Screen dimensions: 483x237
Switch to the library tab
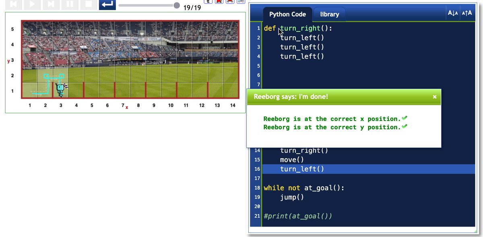pyautogui.click(x=329, y=14)
